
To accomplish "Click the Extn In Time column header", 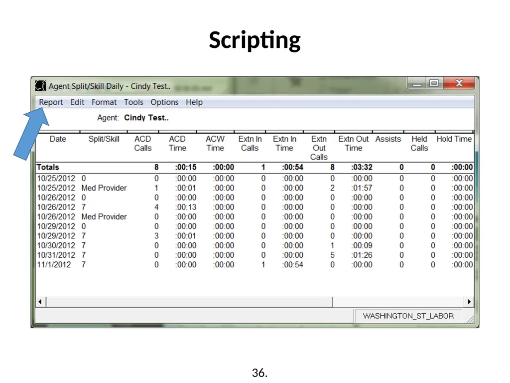I will point(284,144).
